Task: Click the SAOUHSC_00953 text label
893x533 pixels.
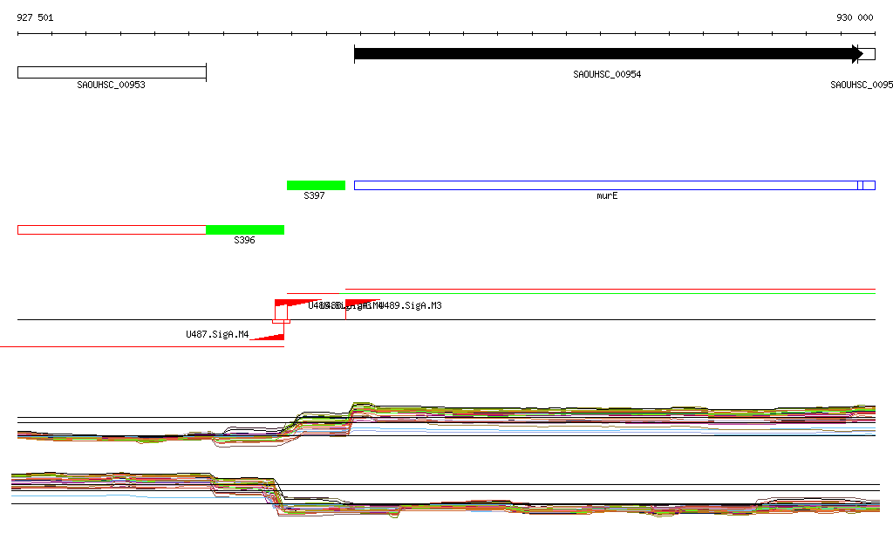Action: 111,85
